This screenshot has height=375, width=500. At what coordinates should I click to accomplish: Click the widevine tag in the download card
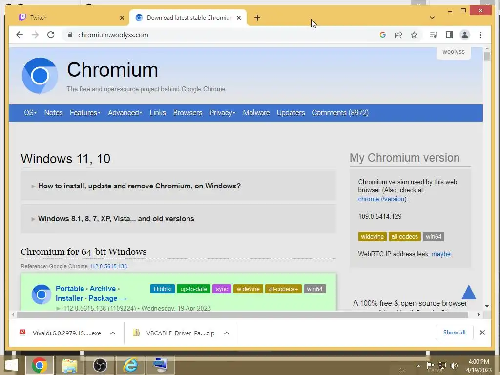(248, 289)
